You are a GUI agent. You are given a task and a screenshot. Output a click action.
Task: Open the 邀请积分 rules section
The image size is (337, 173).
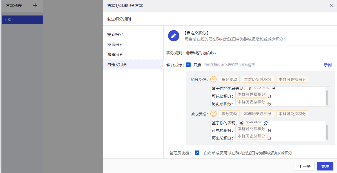(115, 55)
